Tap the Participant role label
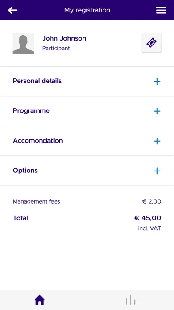Viewport: 174px width, 310px height. point(56,49)
